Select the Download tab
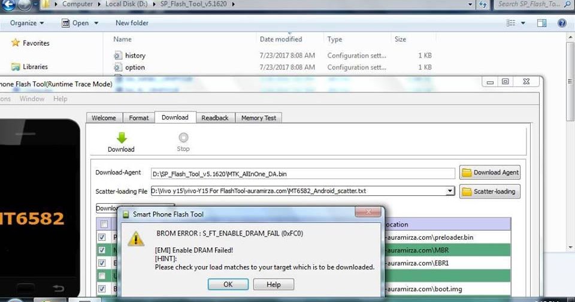The image size is (575, 302). (175, 117)
